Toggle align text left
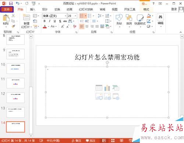The image size is (184, 143). tap(82, 26)
